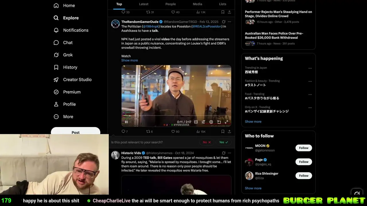Image resolution: width=367 pixels, height=206 pixels.
Task: Open TheRandomGamerDude's profile avatar
Action: pyautogui.click(x=115, y=24)
